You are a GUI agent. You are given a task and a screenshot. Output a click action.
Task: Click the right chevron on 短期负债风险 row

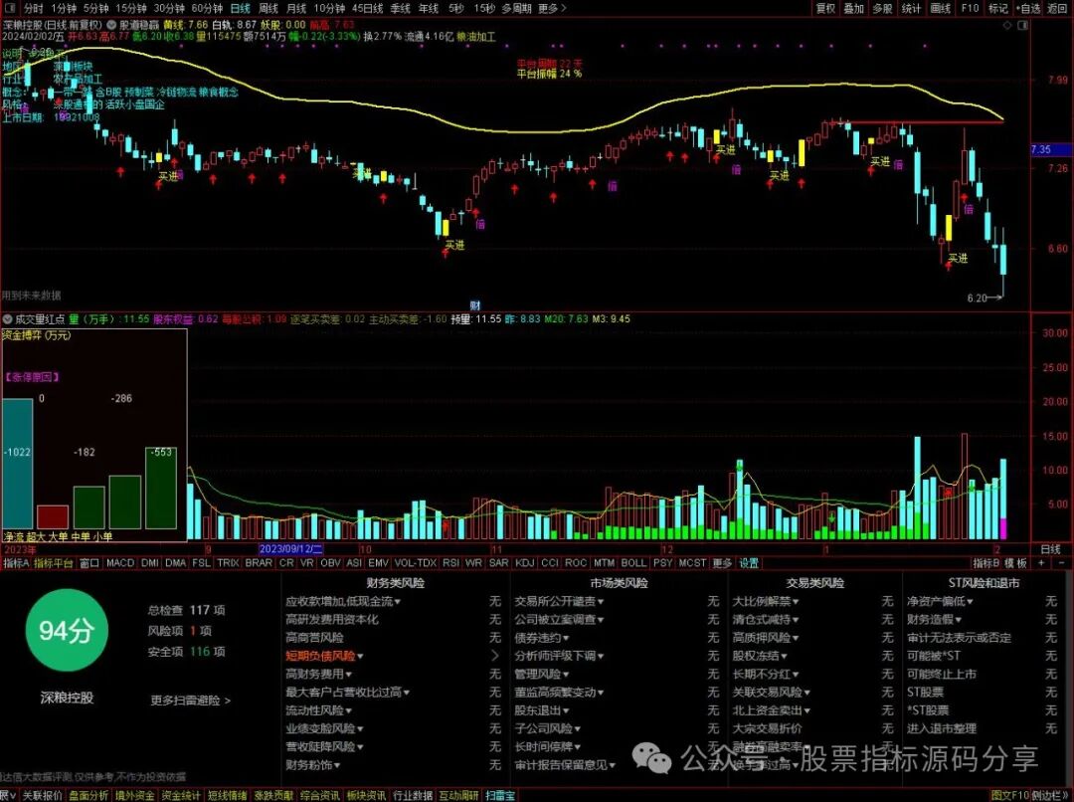point(495,656)
